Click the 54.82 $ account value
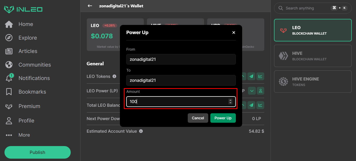Image resolution: width=356 pixels, height=161 pixels. pyautogui.click(x=256, y=131)
